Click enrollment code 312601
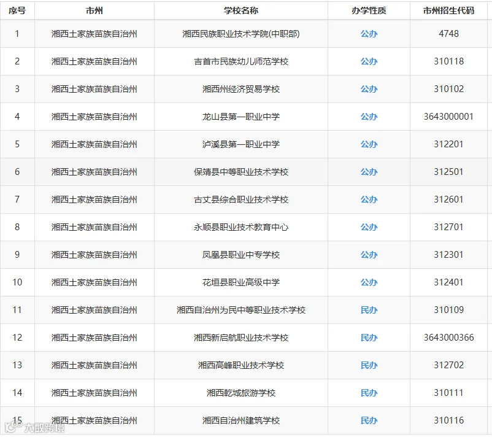This screenshot has width=492, height=437. 448,199
